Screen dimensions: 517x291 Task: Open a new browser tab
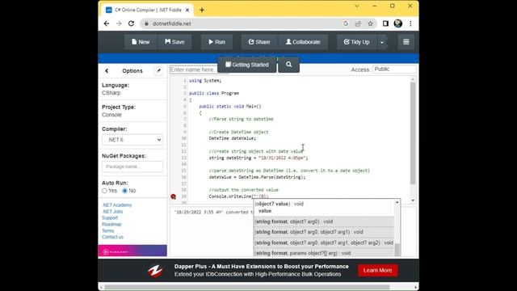(202, 11)
